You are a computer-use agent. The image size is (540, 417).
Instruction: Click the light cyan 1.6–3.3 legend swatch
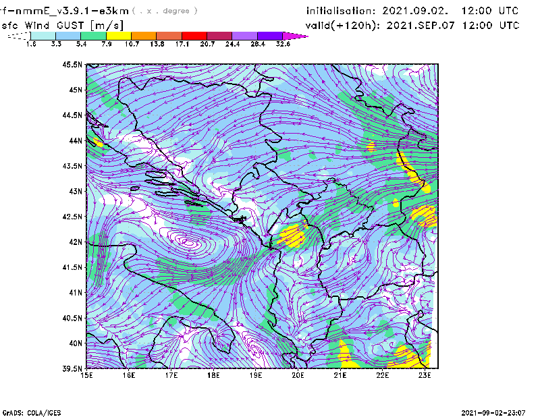coord(43,36)
